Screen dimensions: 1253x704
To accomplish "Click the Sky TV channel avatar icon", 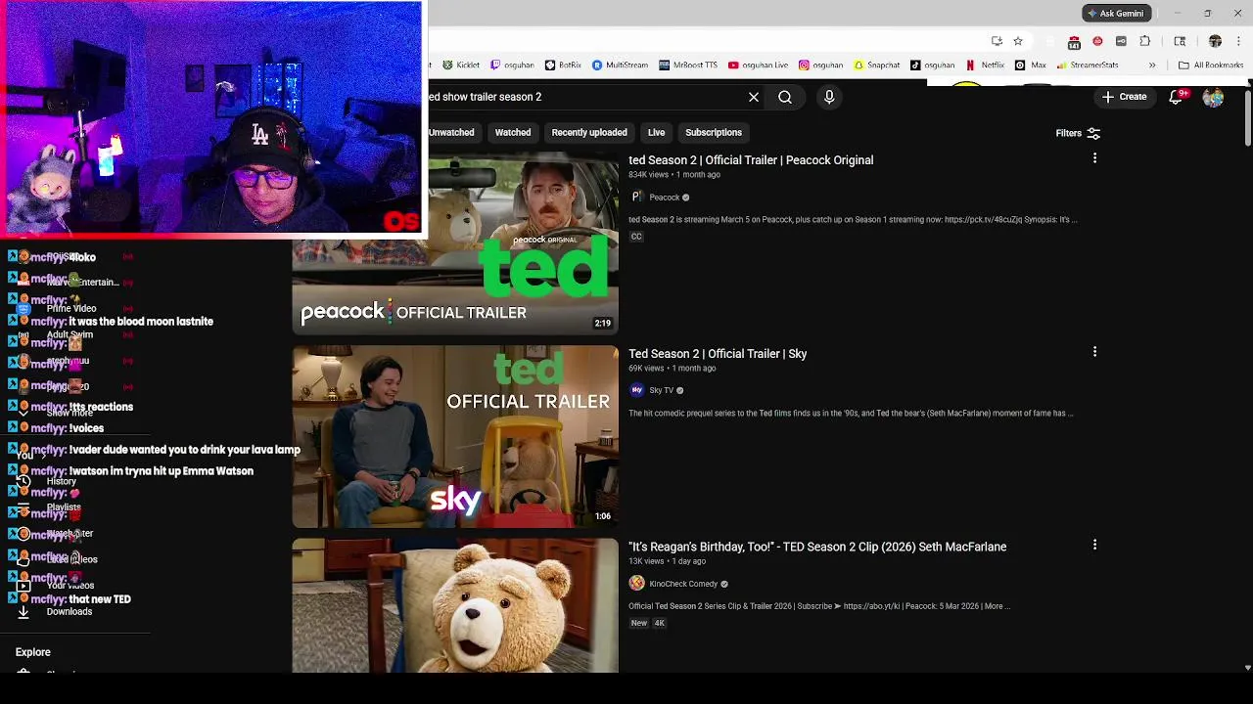I will (636, 390).
